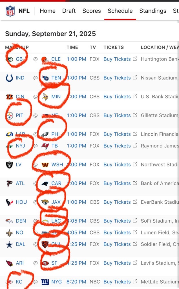
Task: Click the NFL shield logo
Action: [10, 11]
